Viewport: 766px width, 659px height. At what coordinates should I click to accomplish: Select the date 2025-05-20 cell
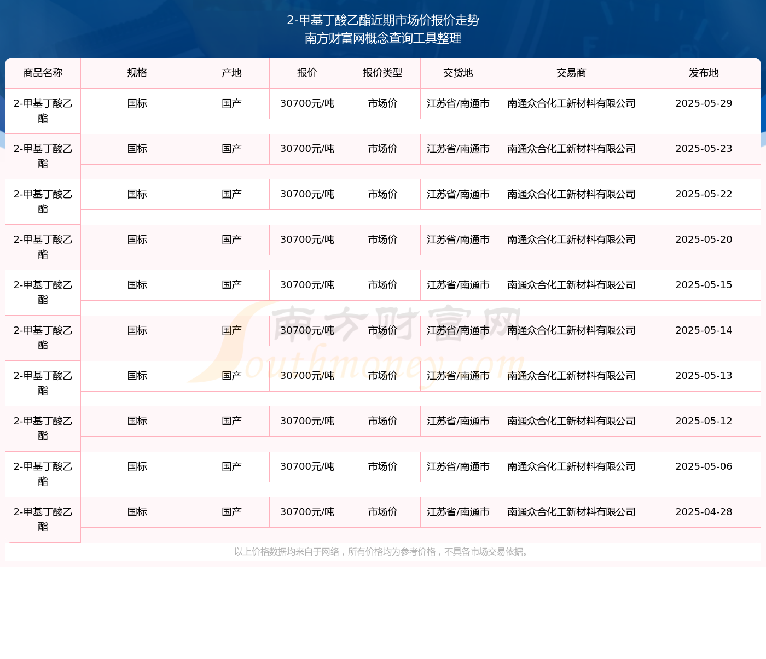point(704,240)
